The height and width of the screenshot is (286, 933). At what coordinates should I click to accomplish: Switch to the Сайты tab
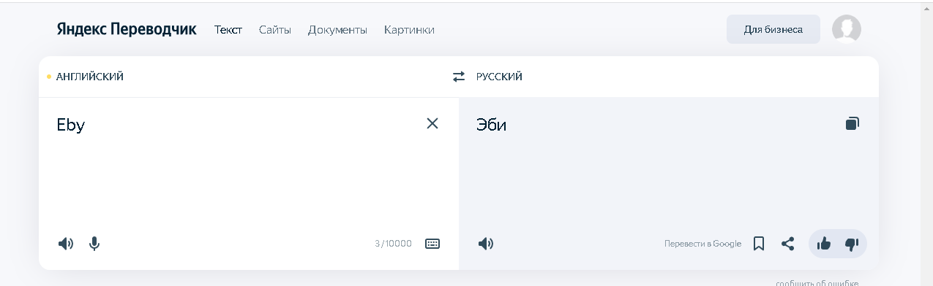[x=275, y=30]
